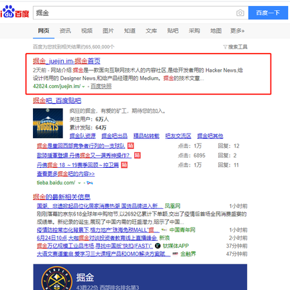Open the 知道 tab
290x290 pixels.
pyautogui.click(x=130, y=31)
